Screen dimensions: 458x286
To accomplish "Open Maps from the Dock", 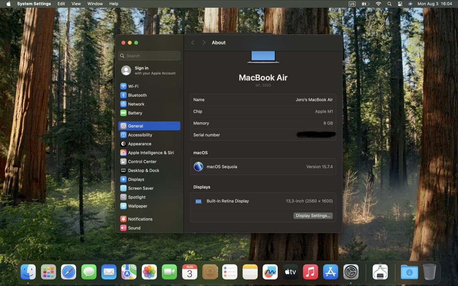I will [x=129, y=272].
